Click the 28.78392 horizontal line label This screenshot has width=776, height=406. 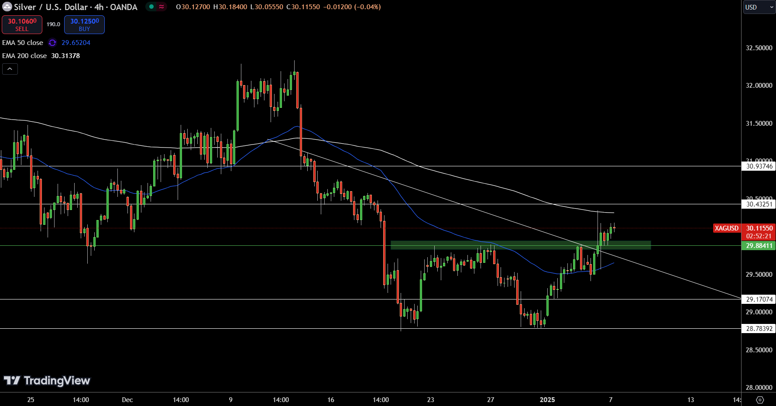[759, 329]
